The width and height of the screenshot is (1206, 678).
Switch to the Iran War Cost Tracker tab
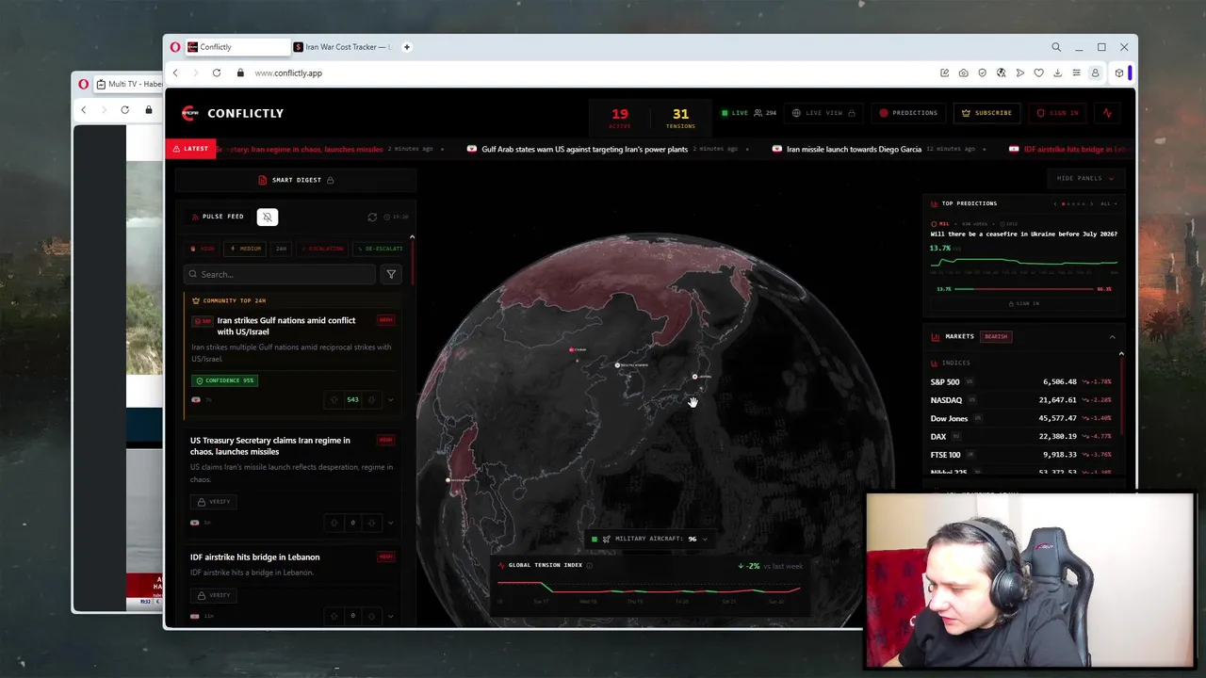[x=345, y=47]
